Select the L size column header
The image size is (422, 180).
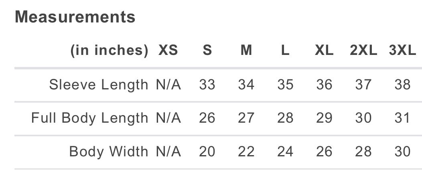(x=285, y=51)
